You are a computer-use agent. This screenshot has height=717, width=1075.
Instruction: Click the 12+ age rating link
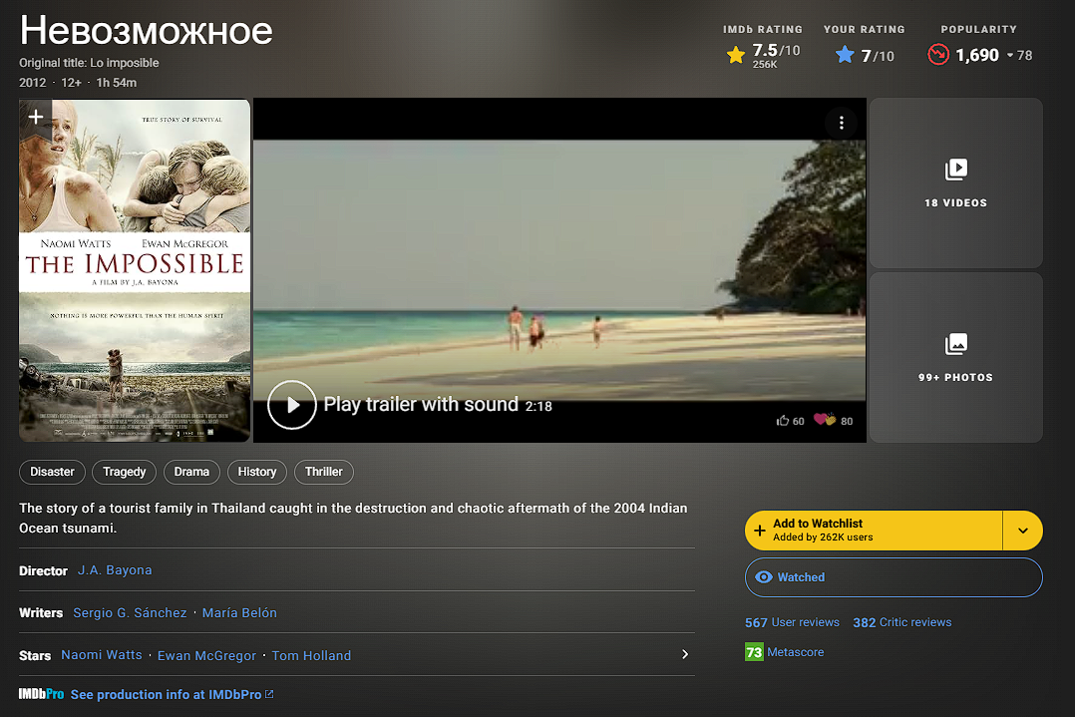[72, 82]
